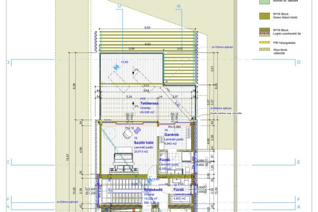Click the "Gardrób" room label
The width and height of the screenshot is (318, 212).
(171, 135)
